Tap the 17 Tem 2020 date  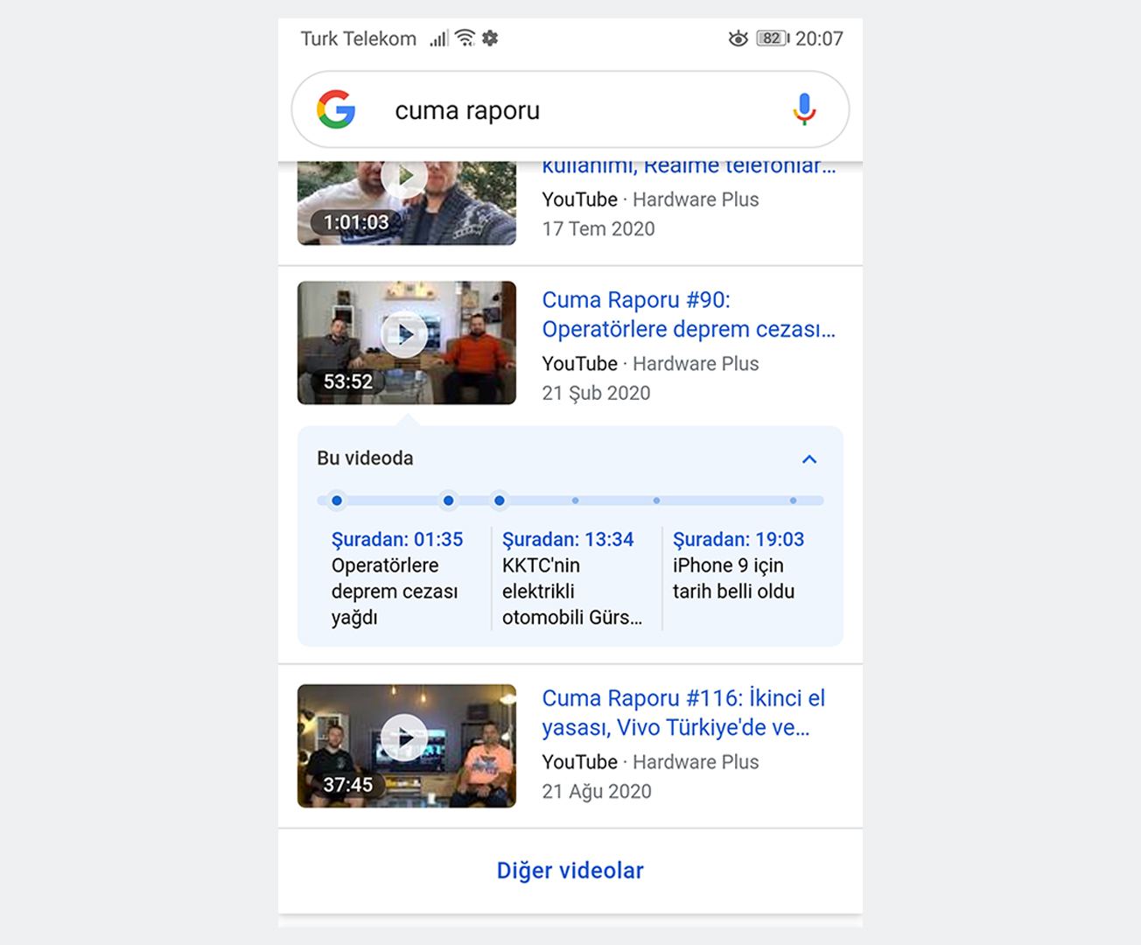tap(598, 228)
